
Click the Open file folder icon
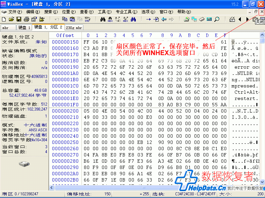[11, 19]
